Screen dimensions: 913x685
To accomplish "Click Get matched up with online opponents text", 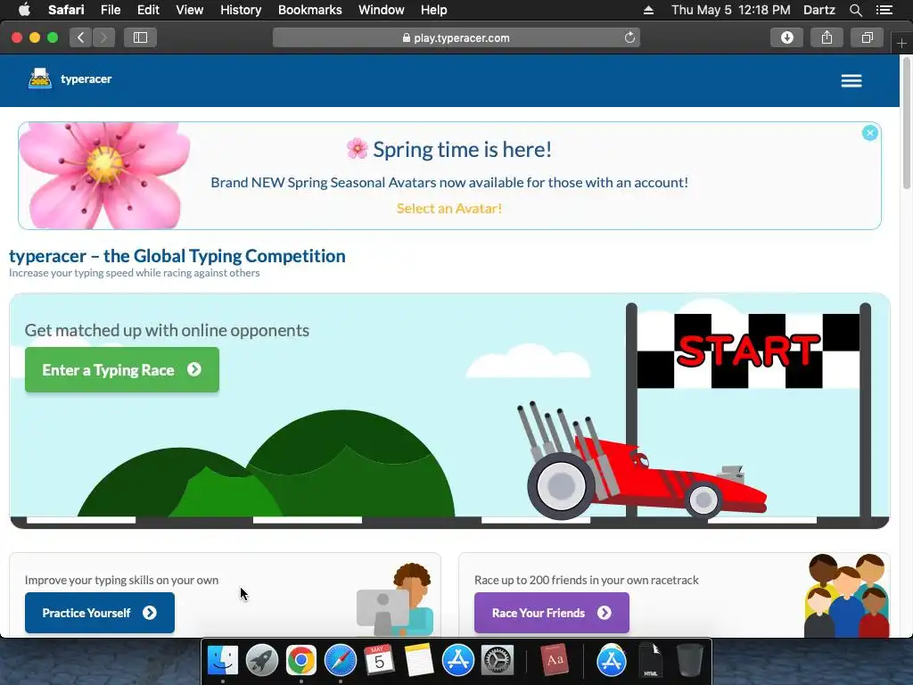I will [167, 330].
